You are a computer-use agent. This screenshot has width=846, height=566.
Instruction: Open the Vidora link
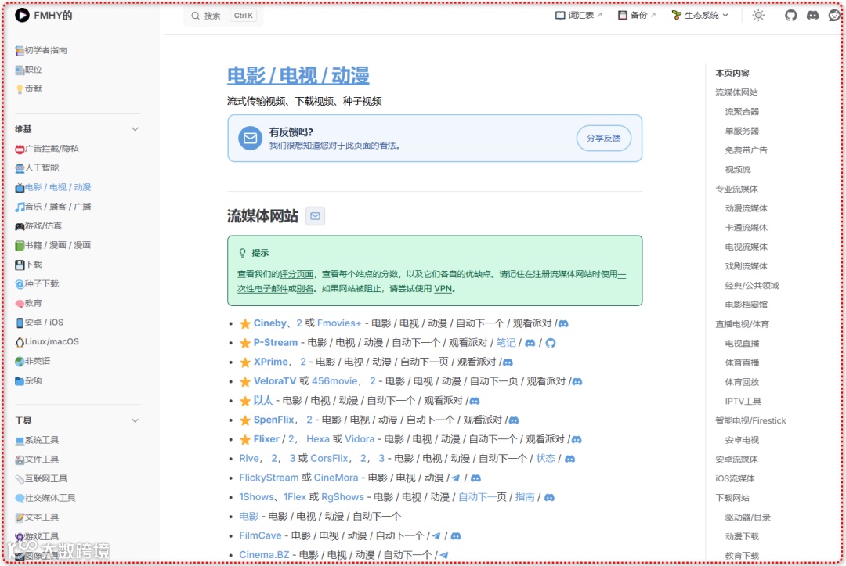point(360,439)
